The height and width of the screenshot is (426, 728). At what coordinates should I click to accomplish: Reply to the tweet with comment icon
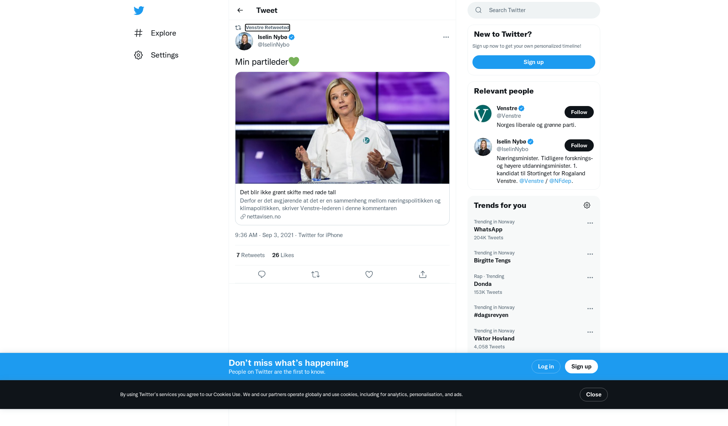tap(262, 275)
